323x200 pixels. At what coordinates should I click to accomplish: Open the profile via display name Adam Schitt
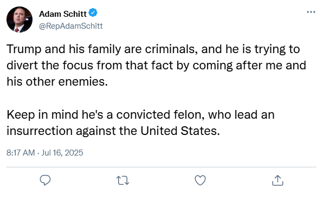(63, 14)
